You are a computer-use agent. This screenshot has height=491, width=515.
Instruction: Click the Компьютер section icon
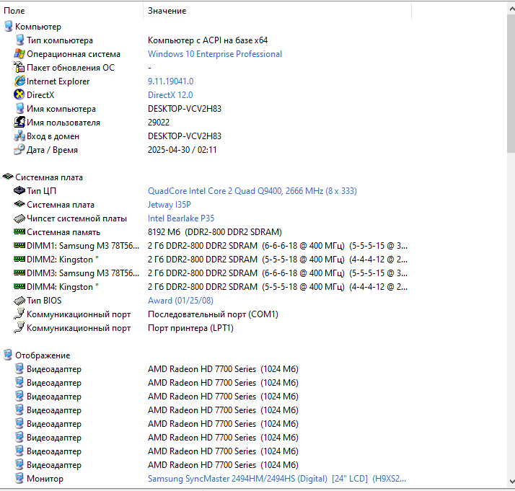coord(8,27)
